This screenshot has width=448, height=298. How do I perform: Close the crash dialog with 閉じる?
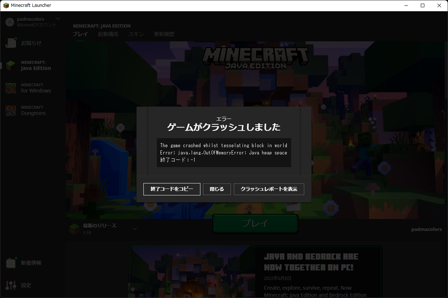[217, 189]
